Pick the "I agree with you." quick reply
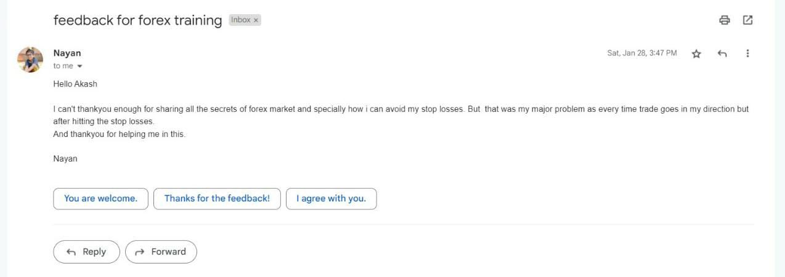This screenshot has height=277, width=785. click(x=331, y=198)
